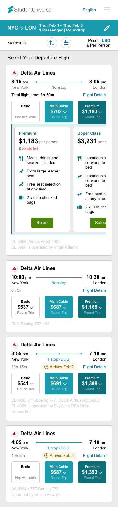The image size is (118, 507).
Task: Click Delta logo on the 8:15 am flight
Action: pos(14,73)
